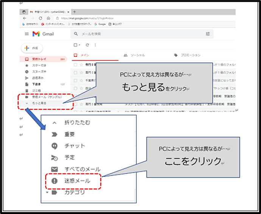Expand もっと見る in the Gmail sidebar
The image size is (261, 214).
(43, 103)
